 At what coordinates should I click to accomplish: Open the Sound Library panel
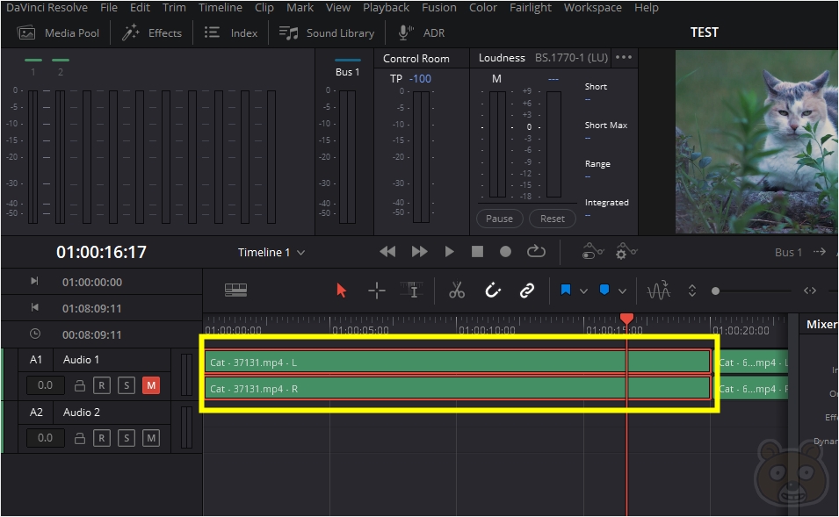tap(327, 33)
